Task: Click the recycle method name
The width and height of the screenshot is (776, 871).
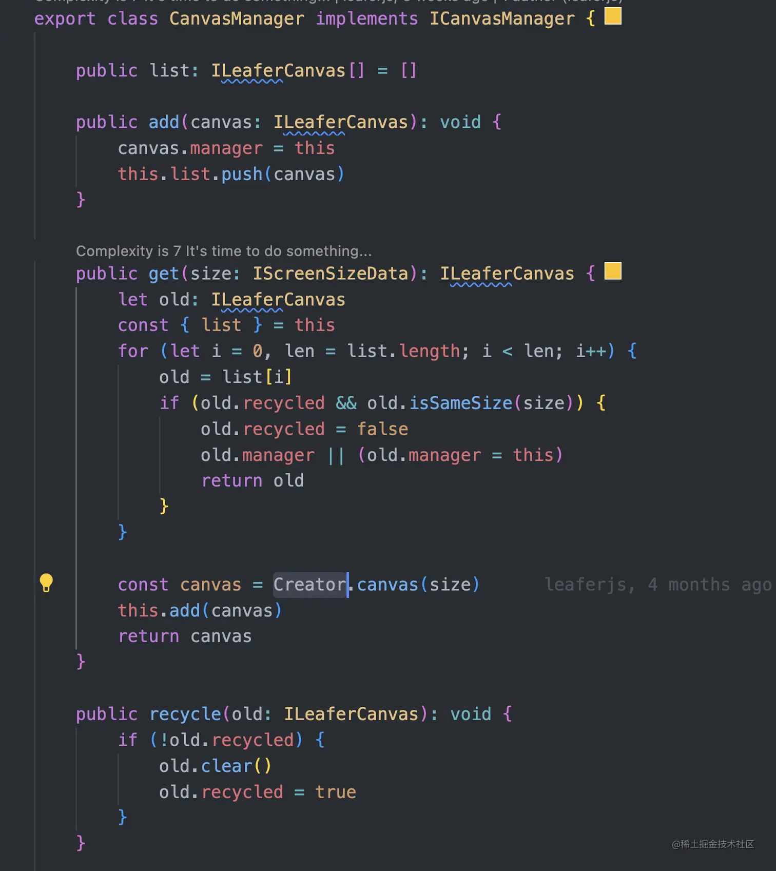Action: click(185, 714)
